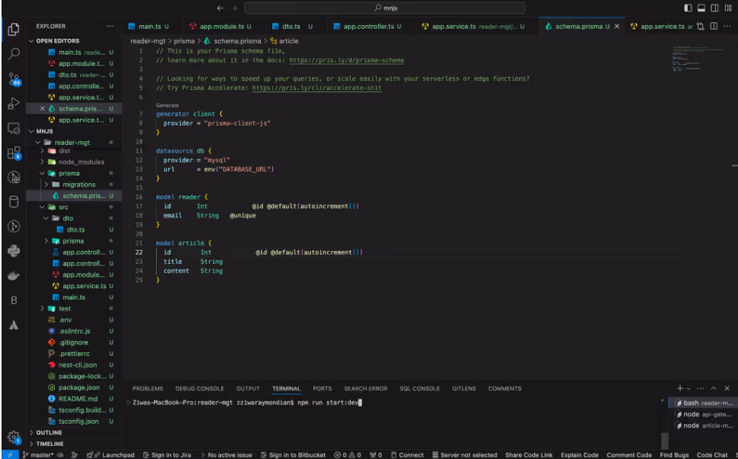Viewport: 738px width, 459px height.
Task: Select the node api-gateway terminal
Action: point(704,414)
